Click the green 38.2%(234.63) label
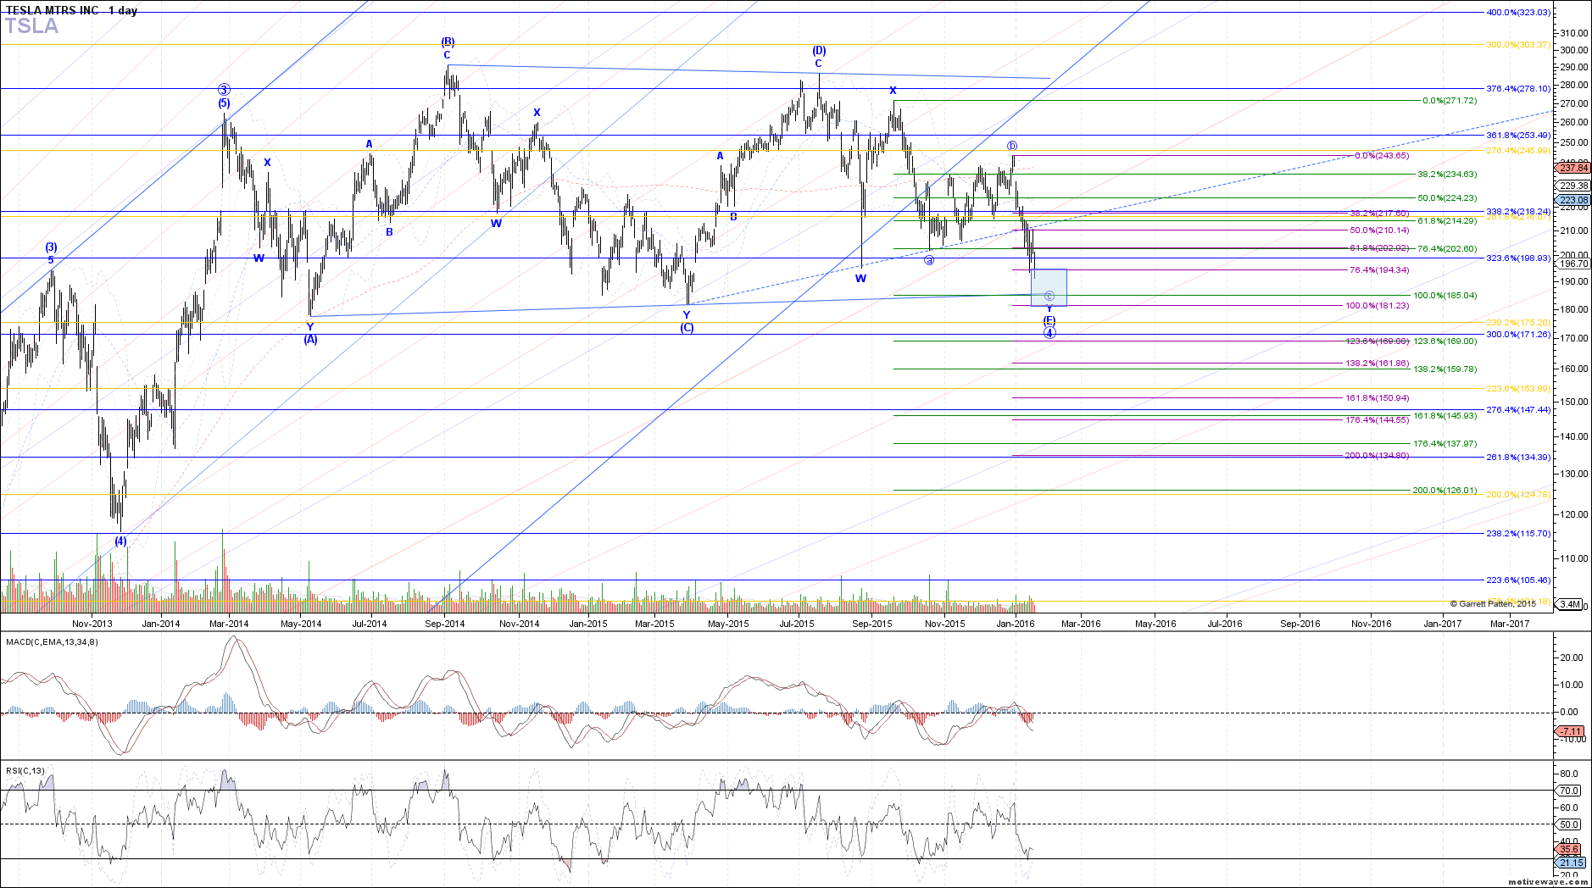The image size is (1592, 888). tap(1447, 174)
